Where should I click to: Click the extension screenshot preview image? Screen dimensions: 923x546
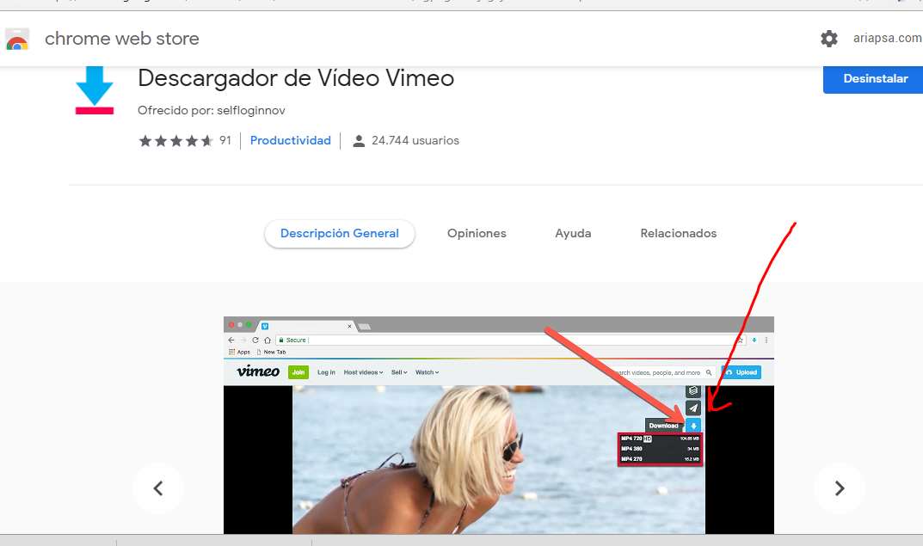(x=499, y=426)
